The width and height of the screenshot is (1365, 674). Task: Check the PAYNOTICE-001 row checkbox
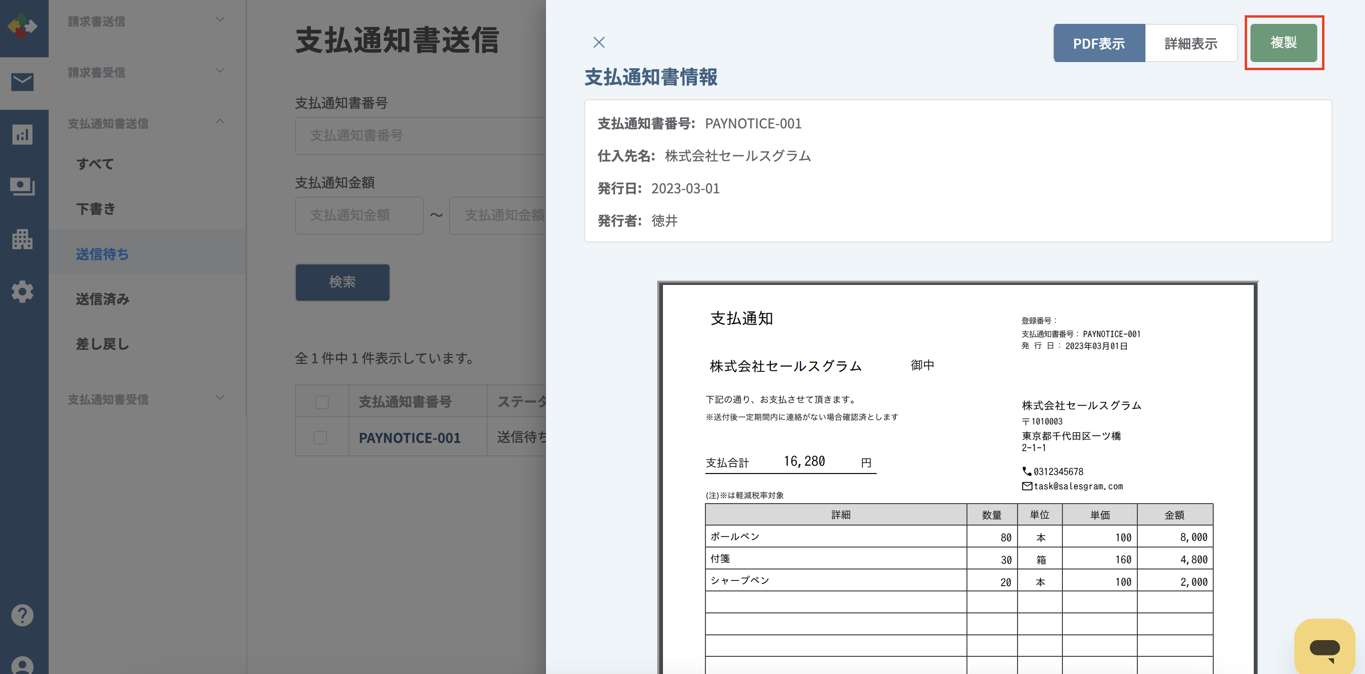tap(320, 438)
